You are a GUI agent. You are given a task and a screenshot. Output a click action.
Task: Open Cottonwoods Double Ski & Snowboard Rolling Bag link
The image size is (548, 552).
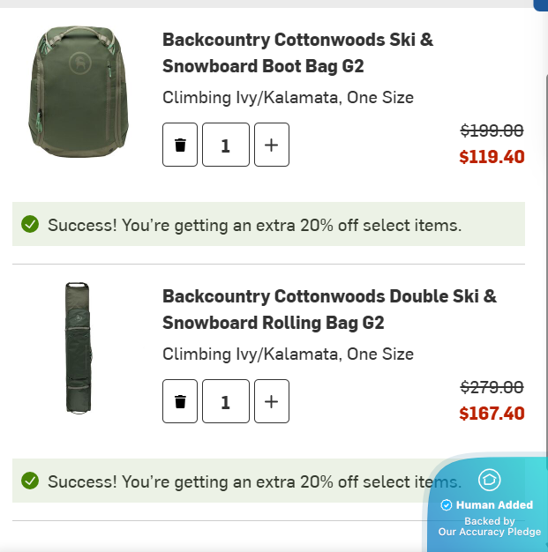pos(328,310)
